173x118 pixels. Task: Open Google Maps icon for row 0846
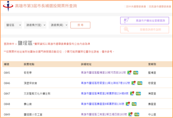(x=134, y=83)
